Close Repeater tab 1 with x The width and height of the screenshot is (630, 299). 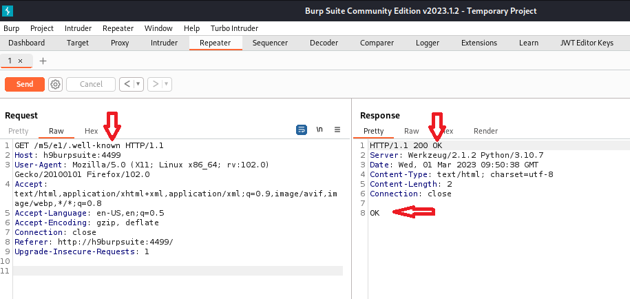20,61
